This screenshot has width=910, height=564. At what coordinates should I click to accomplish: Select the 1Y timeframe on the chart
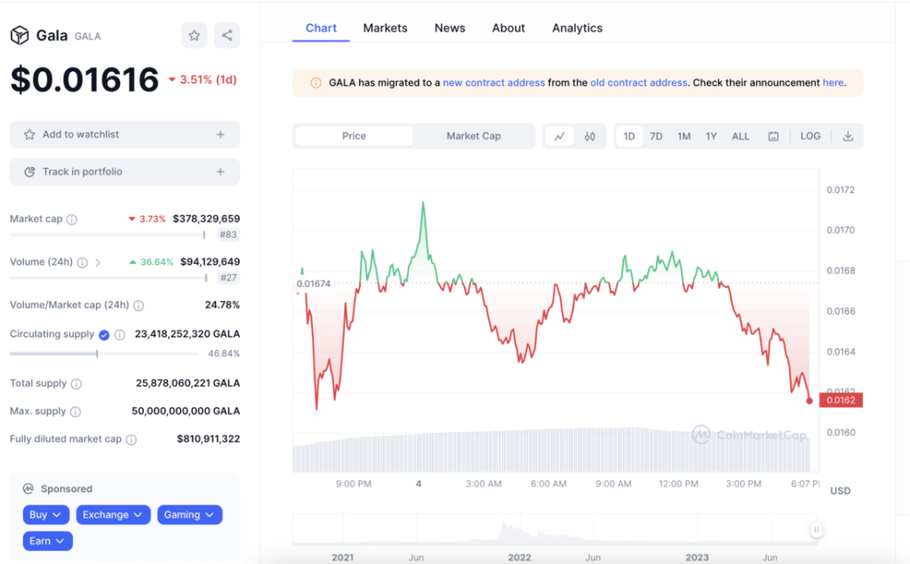(x=711, y=136)
